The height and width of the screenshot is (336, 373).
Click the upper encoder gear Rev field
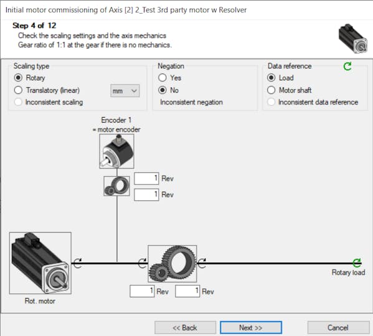point(146,179)
